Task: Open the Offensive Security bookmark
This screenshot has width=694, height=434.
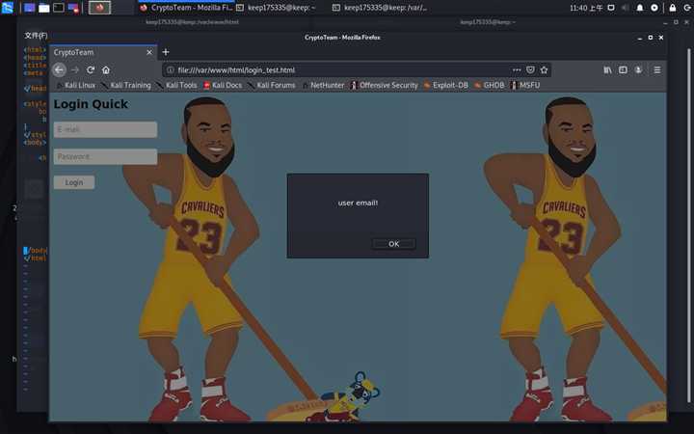Action: point(384,85)
